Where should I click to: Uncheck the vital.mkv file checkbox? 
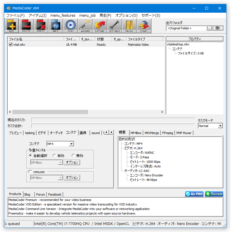(x=10, y=44)
